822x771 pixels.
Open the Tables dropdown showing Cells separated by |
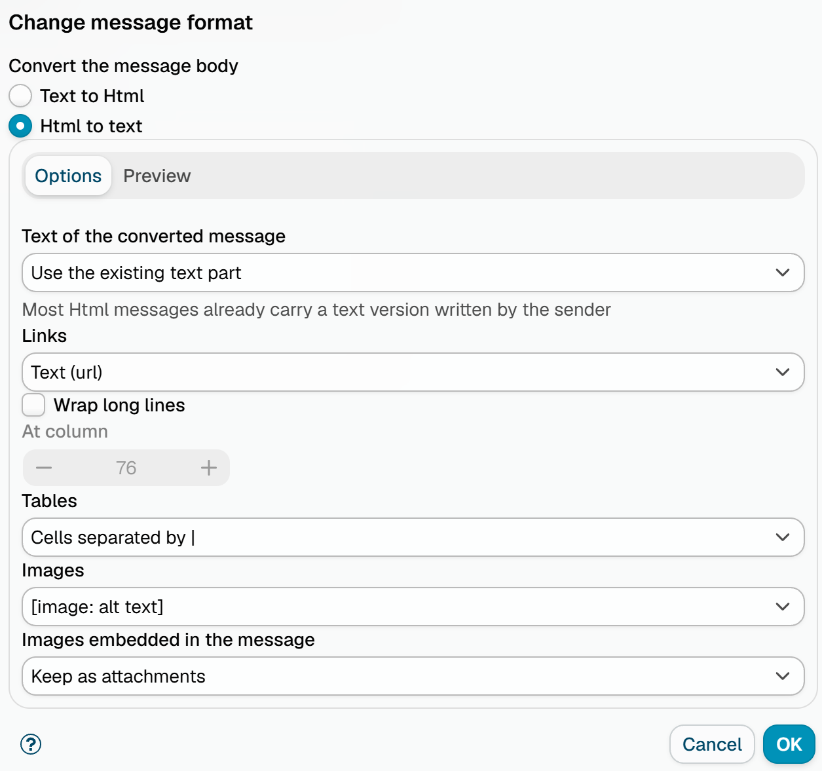[413, 537]
